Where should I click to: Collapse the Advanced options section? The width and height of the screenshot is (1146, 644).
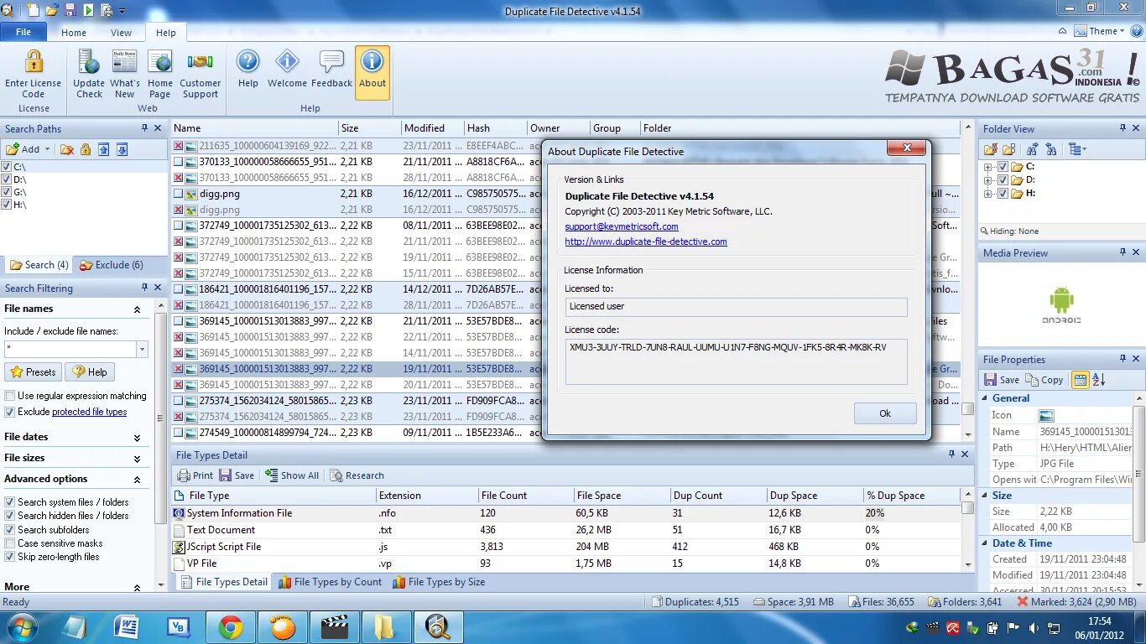tap(137, 480)
